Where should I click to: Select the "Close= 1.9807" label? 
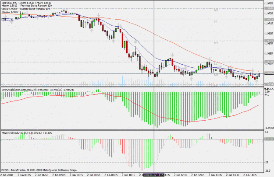(x=10, y=12)
